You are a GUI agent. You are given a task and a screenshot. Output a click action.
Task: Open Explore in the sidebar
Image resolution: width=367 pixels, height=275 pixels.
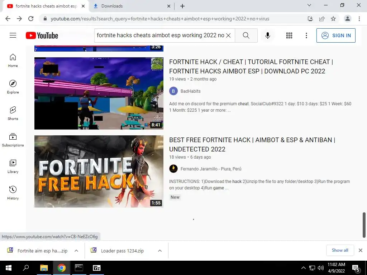click(13, 87)
